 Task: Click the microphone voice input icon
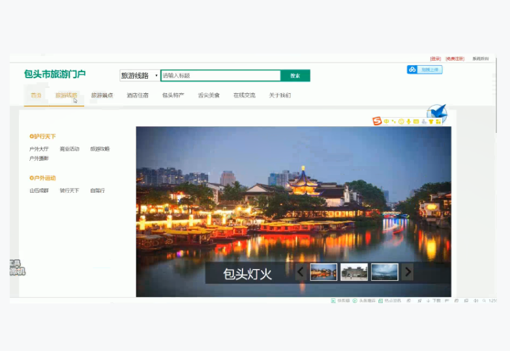click(x=408, y=121)
